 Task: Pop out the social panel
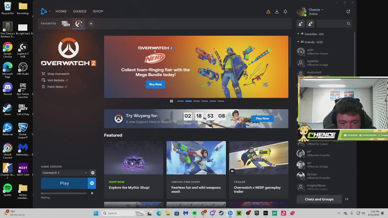348,12
